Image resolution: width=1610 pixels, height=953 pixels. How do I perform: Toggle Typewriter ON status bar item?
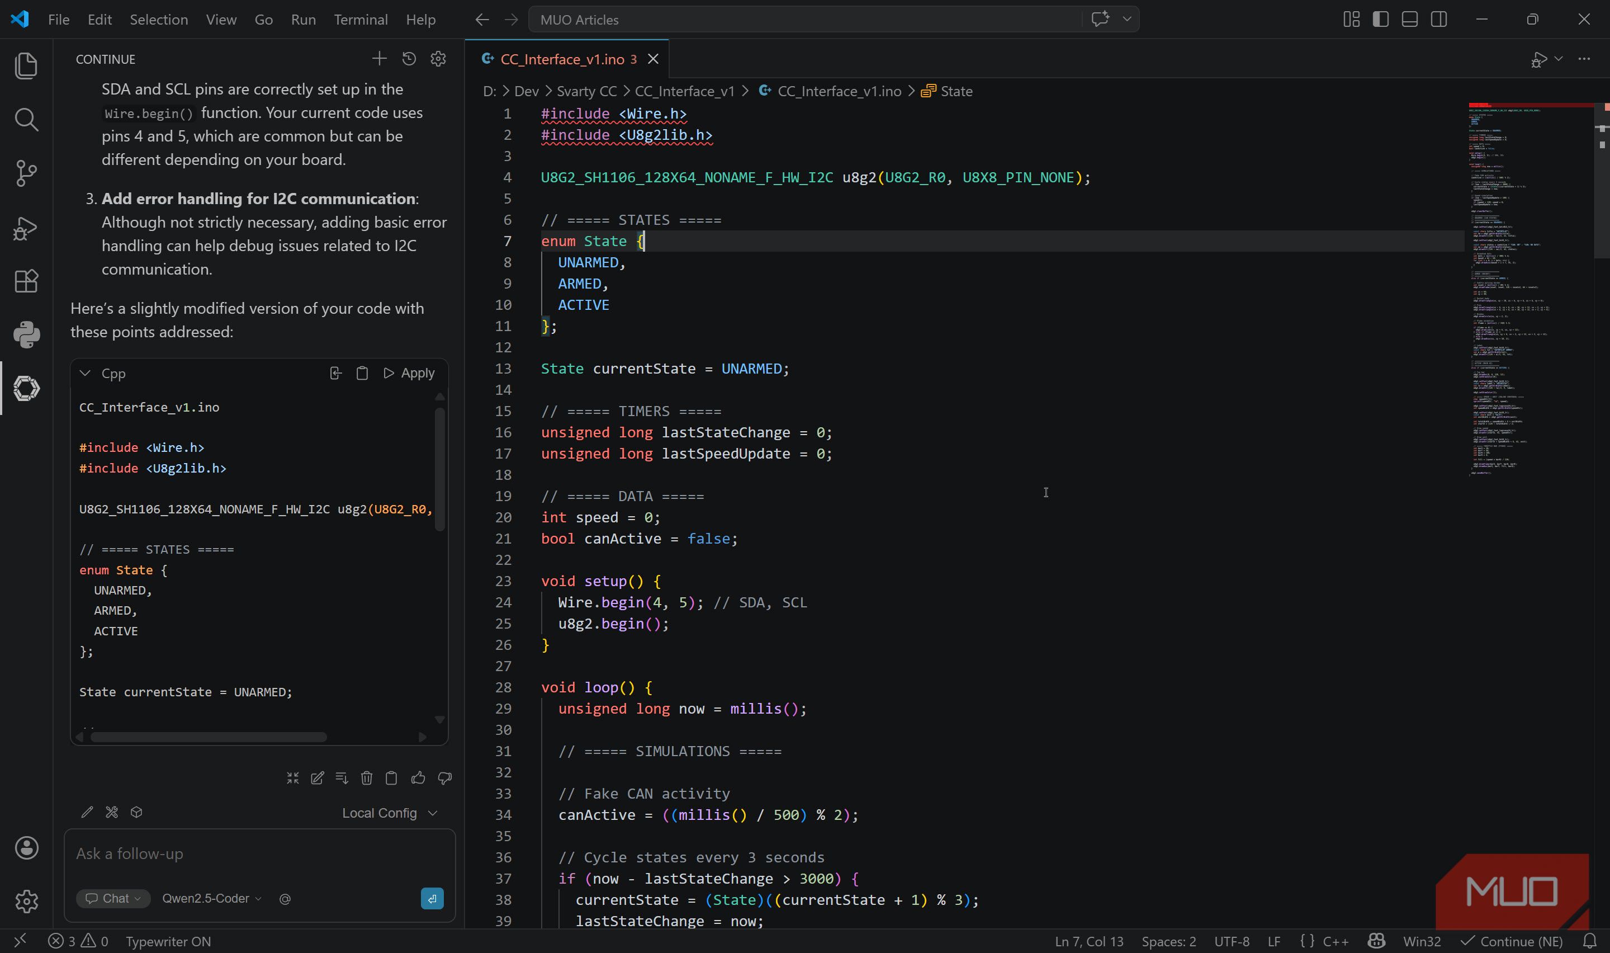point(168,941)
